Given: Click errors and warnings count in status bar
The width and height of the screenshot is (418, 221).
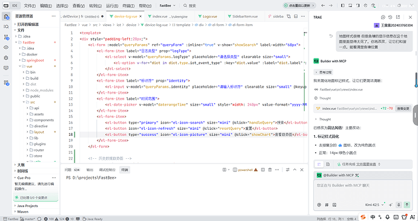Looking at the screenshot, I should click(x=59, y=219).
